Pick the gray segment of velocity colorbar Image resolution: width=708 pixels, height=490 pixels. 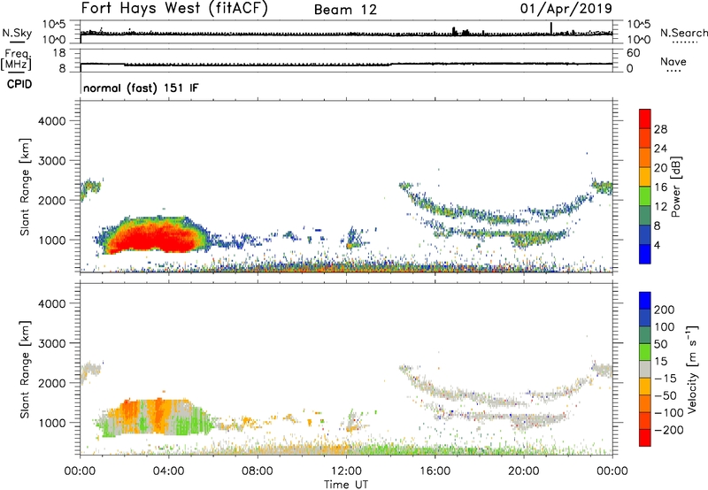click(x=645, y=369)
